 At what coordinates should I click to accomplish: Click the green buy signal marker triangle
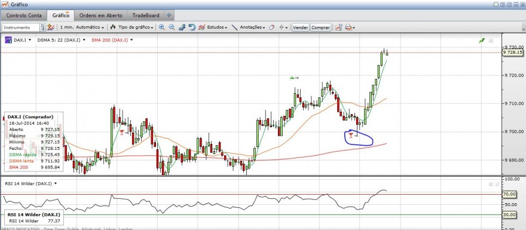coord(292,78)
